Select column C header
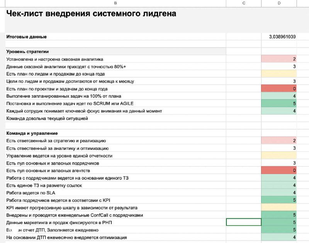The height and width of the screenshot is (243, 309). 243,3
